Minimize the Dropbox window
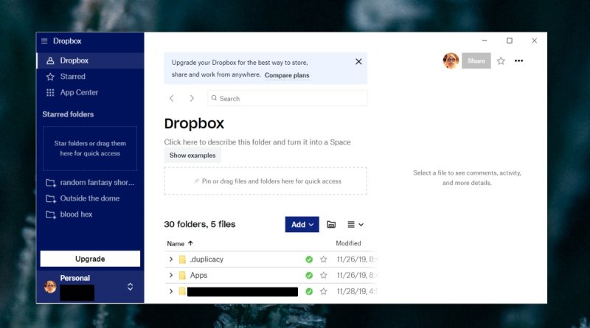The image size is (590, 328). 485,41
